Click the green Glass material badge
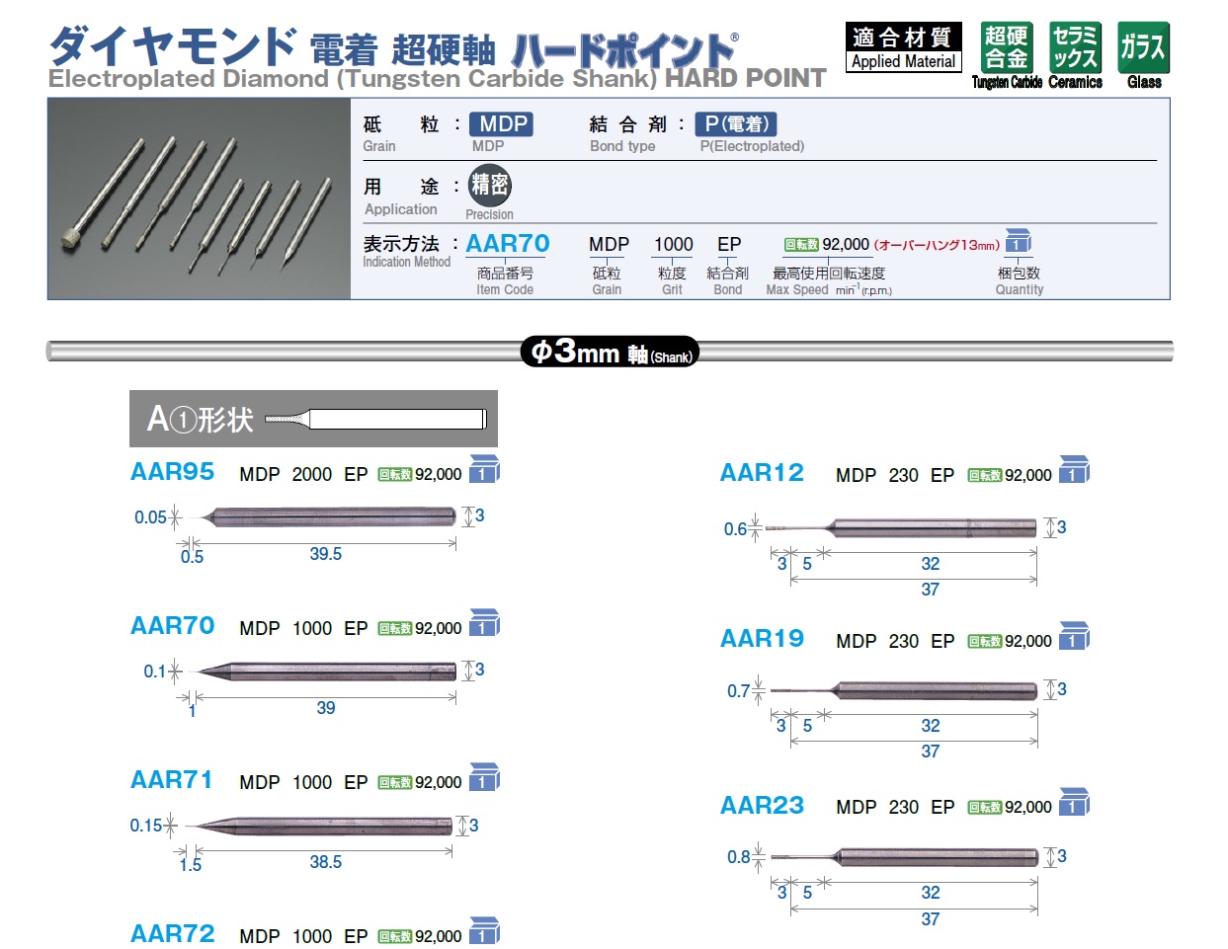 [1143, 48]
